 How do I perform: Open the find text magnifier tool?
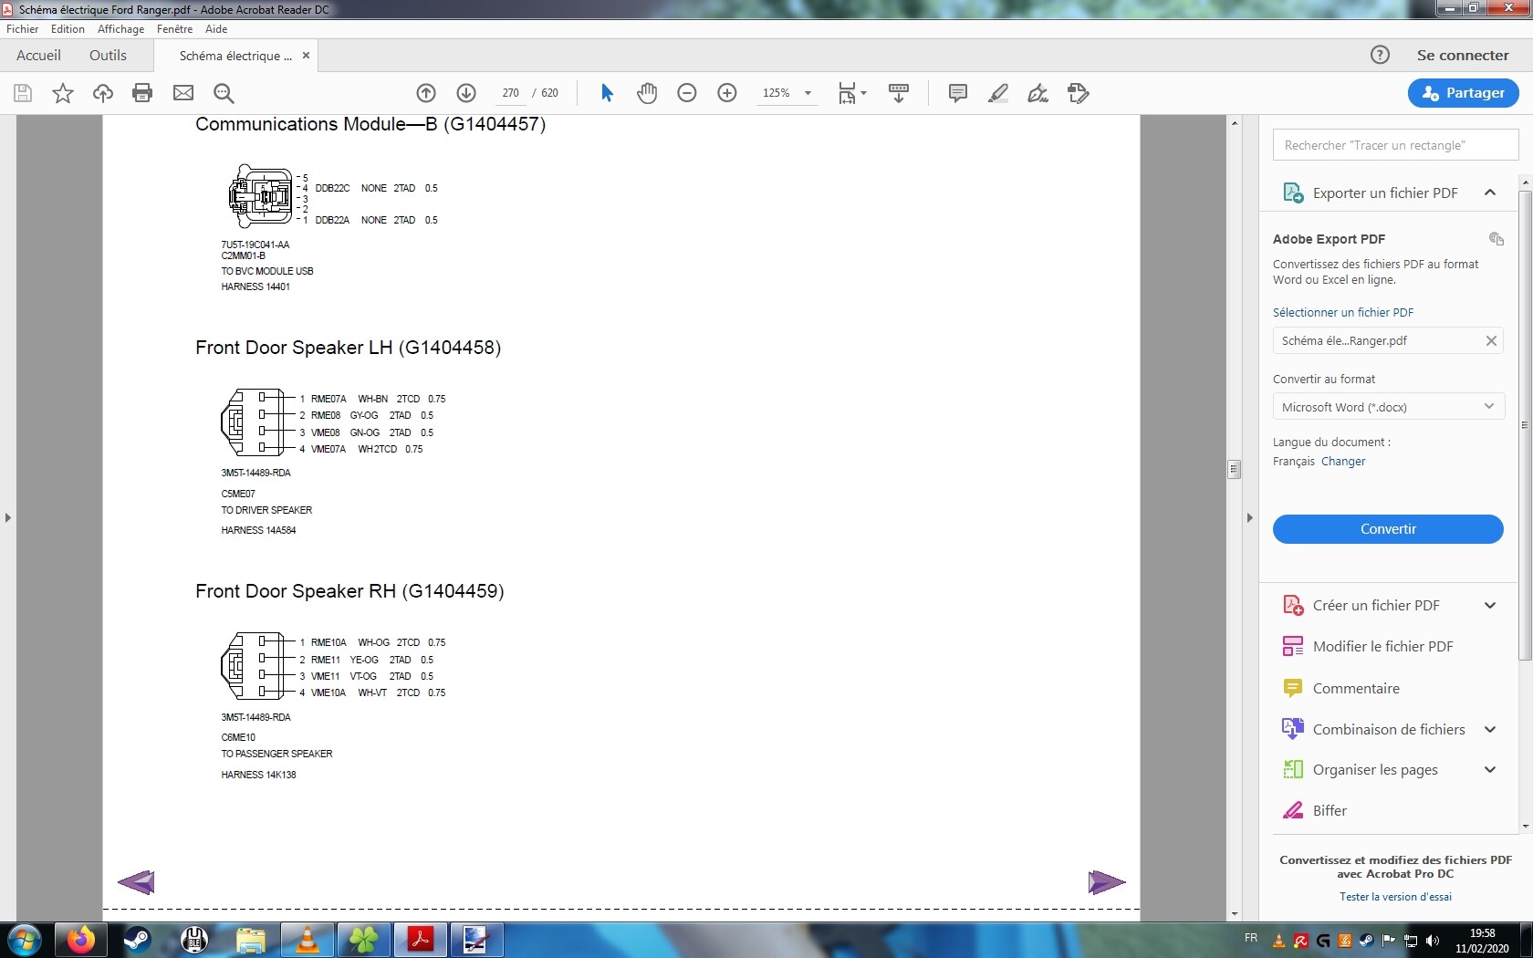(x=224, y=93)
